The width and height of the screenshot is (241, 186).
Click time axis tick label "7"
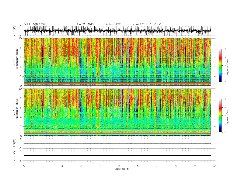click(157, 166)
